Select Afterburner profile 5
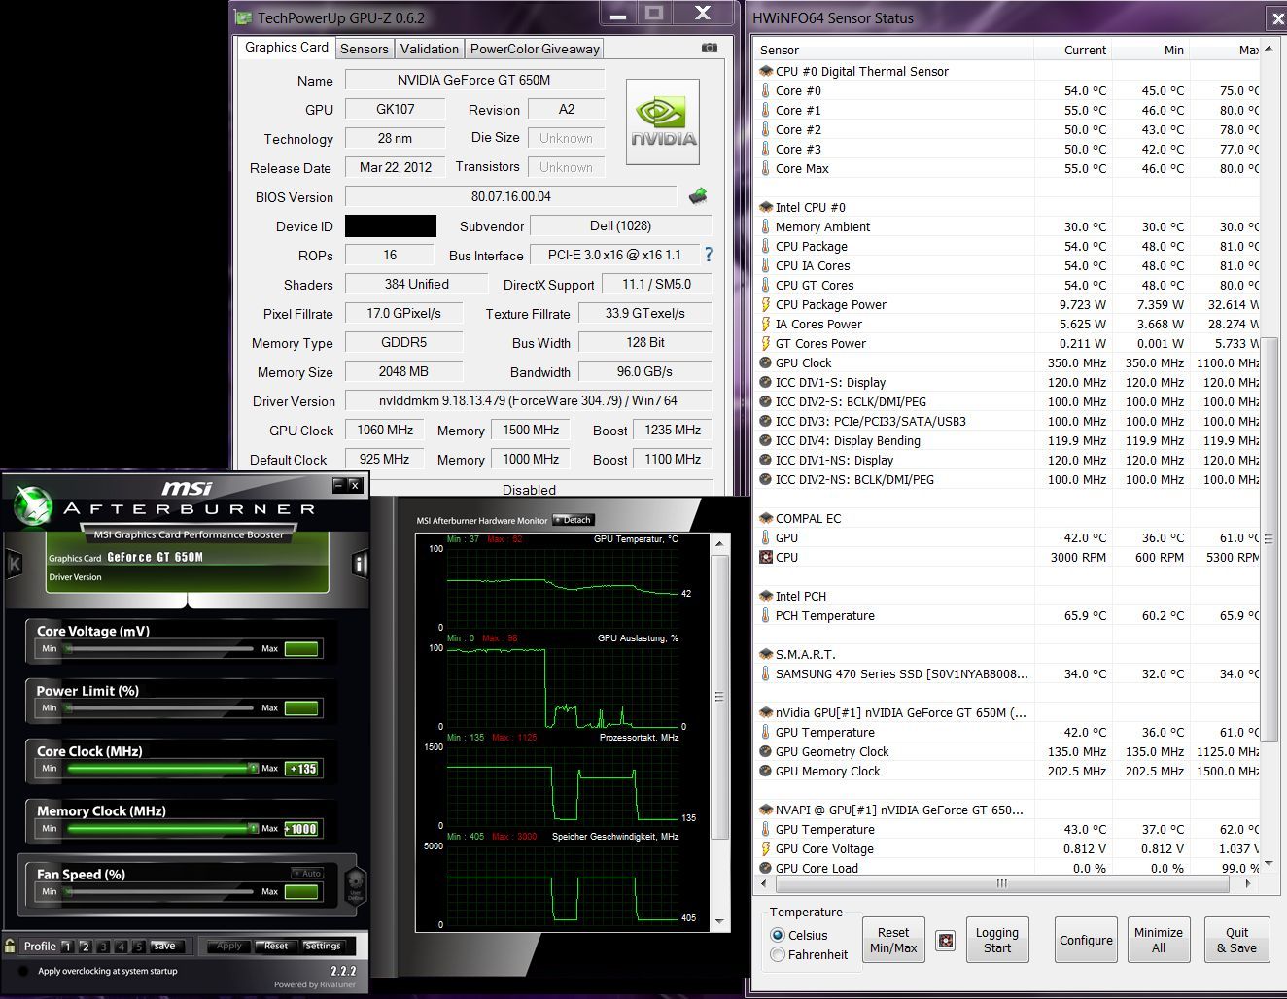This screenshot has height=999, width=1287. point(139,947)
